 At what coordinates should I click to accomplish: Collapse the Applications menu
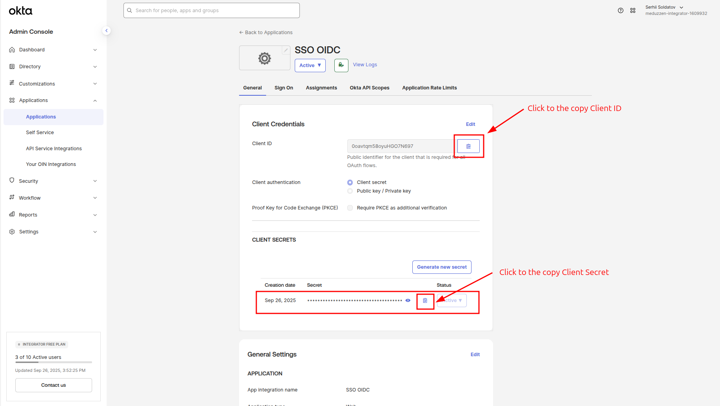[x=95, y=100]
